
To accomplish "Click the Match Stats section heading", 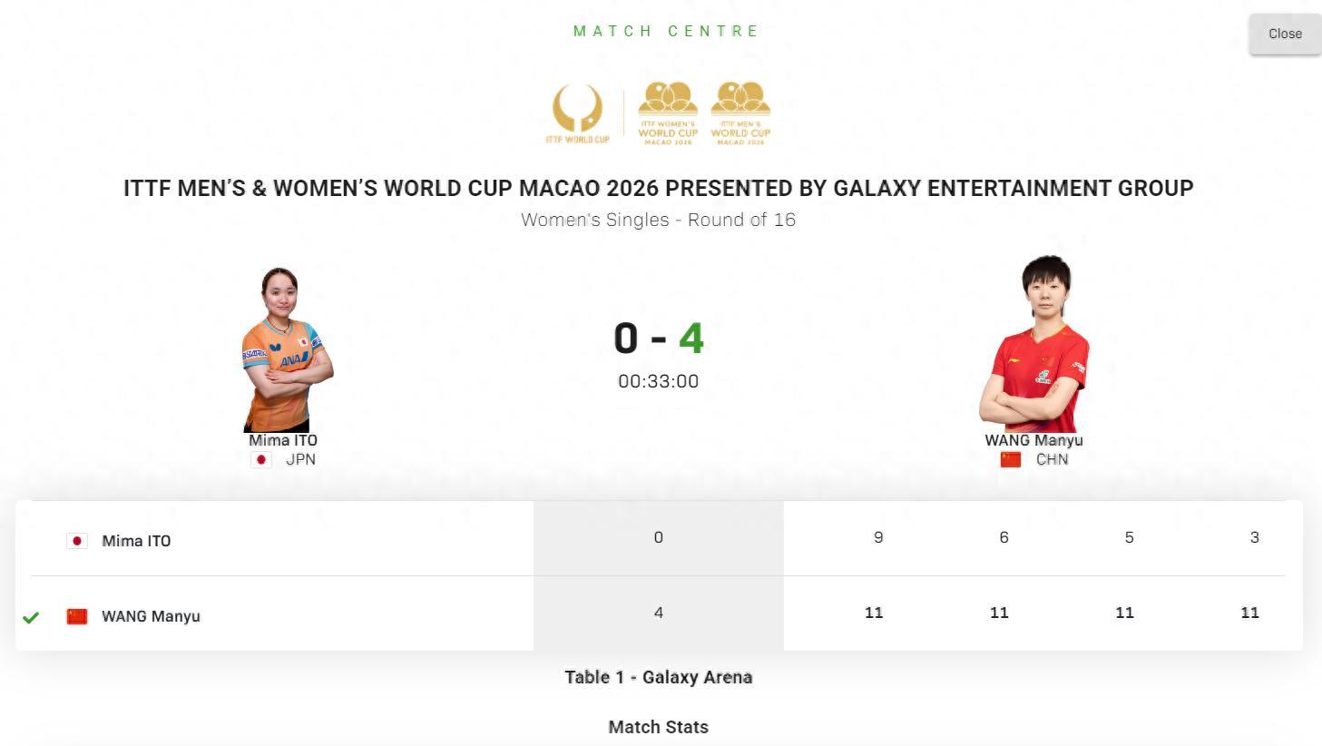I will coord(658,727).
